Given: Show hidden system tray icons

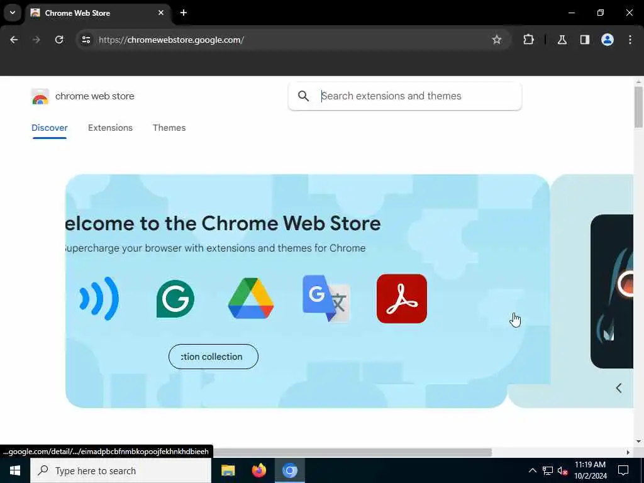Looking at the screenshot, I should (x=532, y=470).
